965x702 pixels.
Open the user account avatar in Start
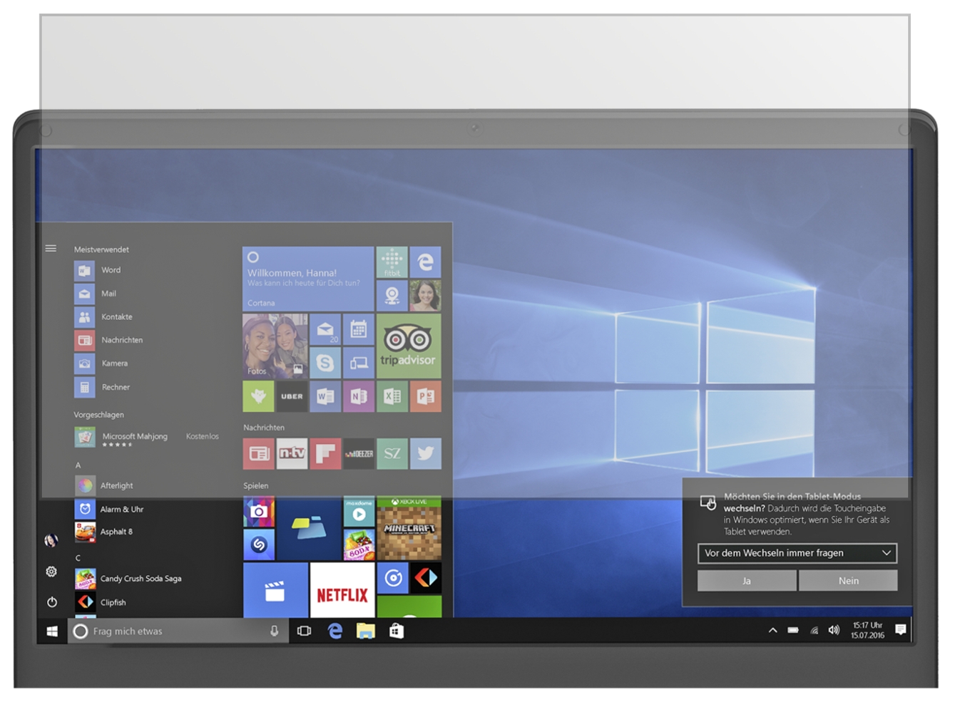click(51, 541)
